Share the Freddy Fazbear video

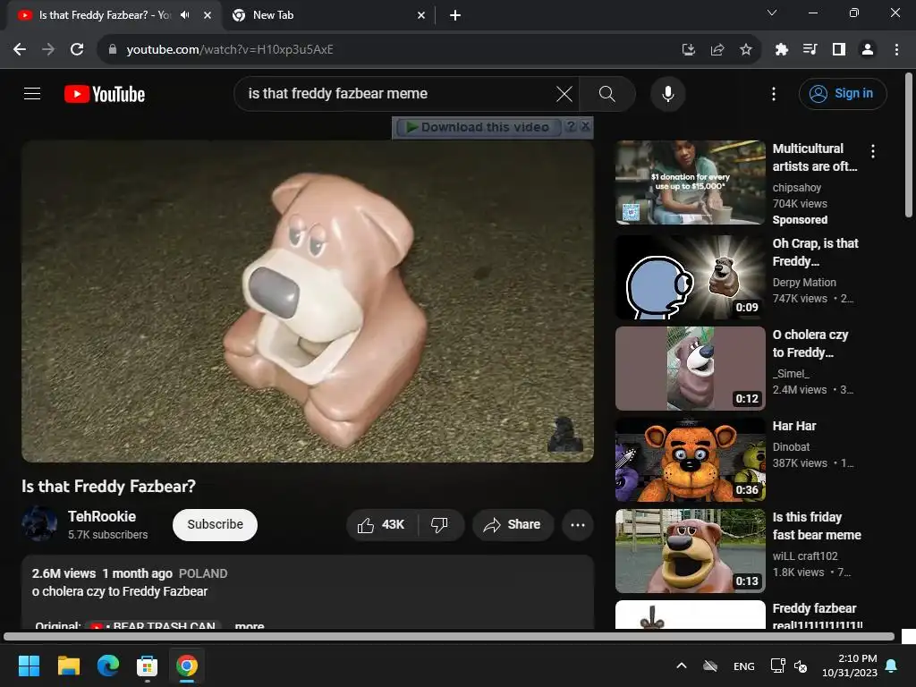(x=513, y=524)
